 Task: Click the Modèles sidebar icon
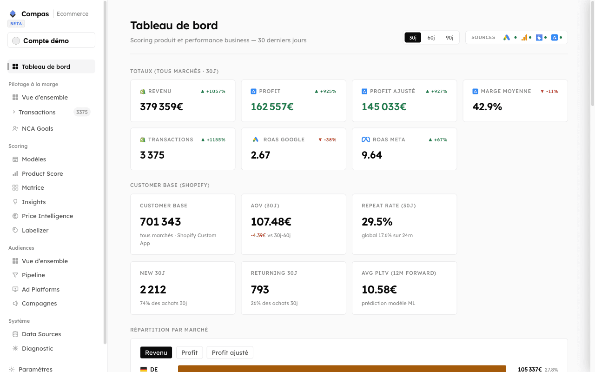click(x=15, y=159)
